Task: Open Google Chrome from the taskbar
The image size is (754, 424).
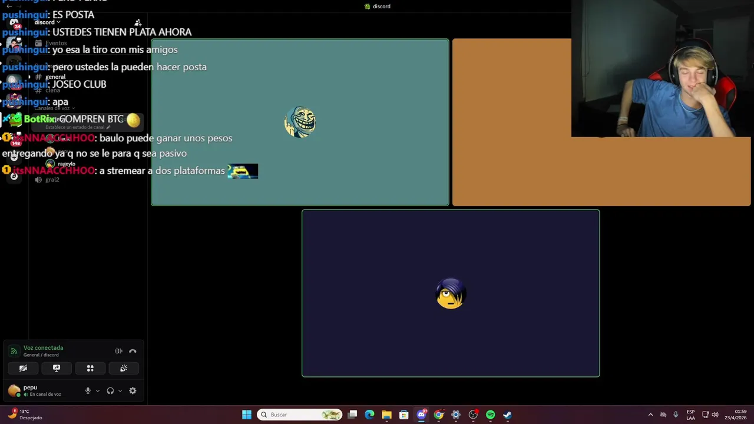Action: point(438,415)
